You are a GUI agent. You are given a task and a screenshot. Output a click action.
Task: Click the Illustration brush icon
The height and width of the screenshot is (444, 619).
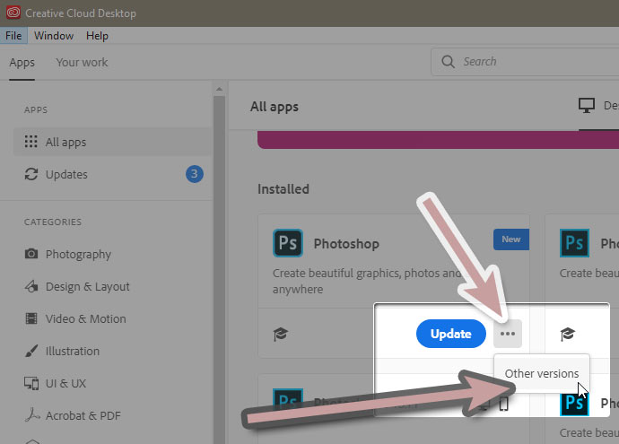(31, 351)
